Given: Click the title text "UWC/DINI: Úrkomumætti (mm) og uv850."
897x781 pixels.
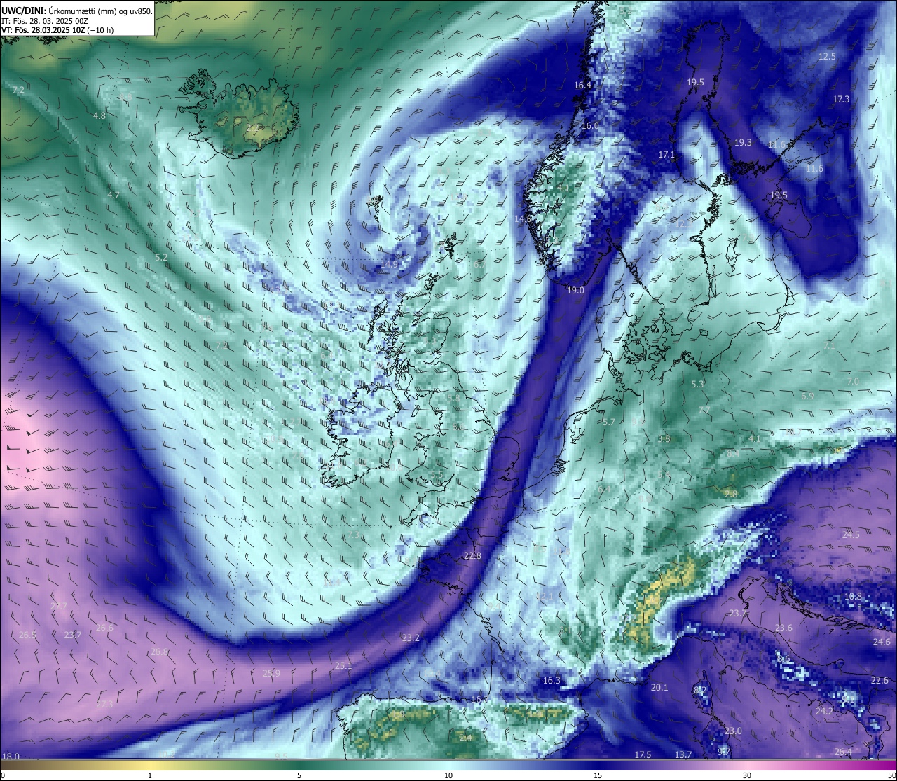Looking at the screenshot, I should tap(77, 11).
